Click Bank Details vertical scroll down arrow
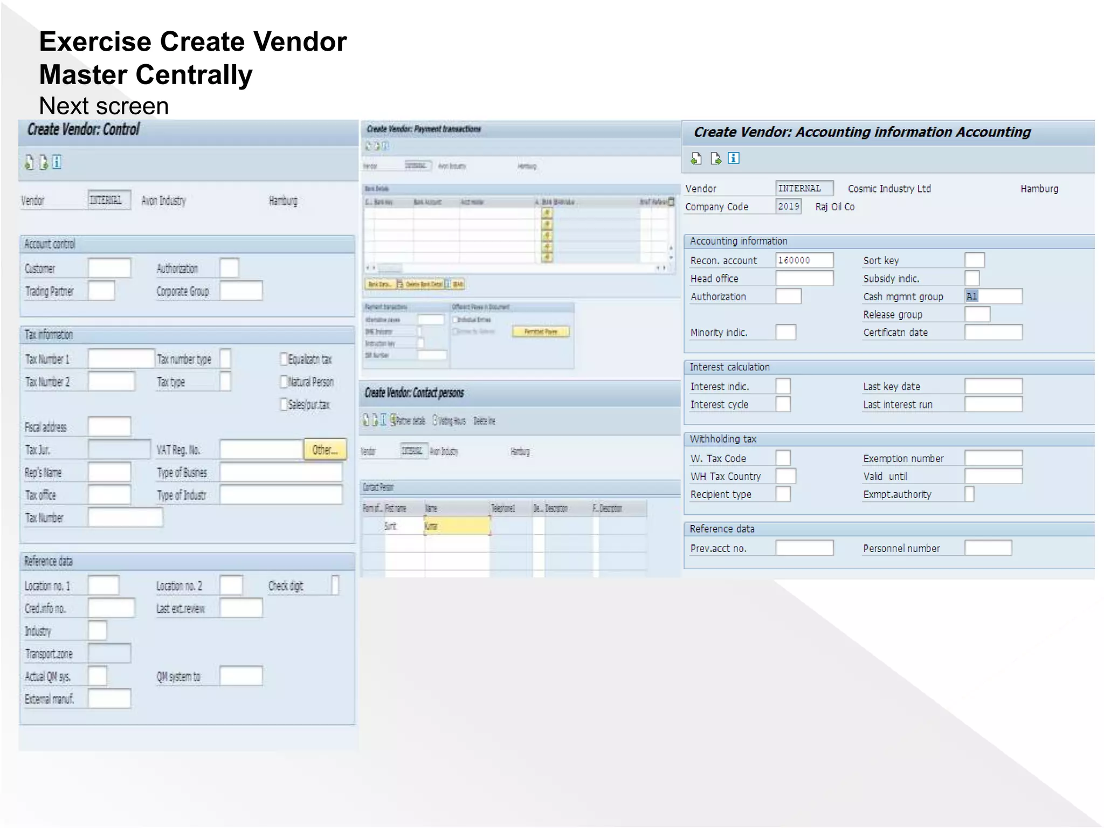The image size is (1104, 828). pos(671,257)
